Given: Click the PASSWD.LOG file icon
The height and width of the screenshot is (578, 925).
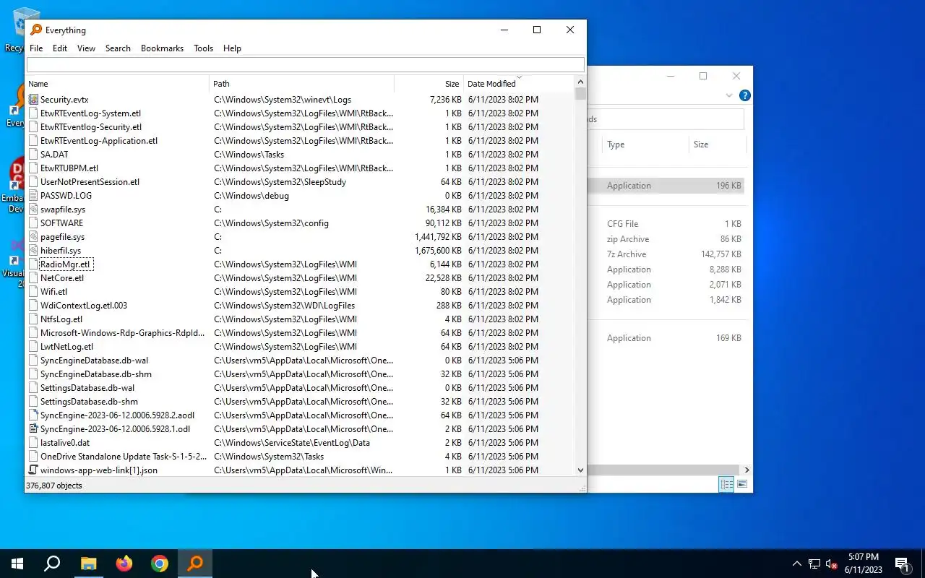Looking at the screenshot, I should [x=33, y=196].
